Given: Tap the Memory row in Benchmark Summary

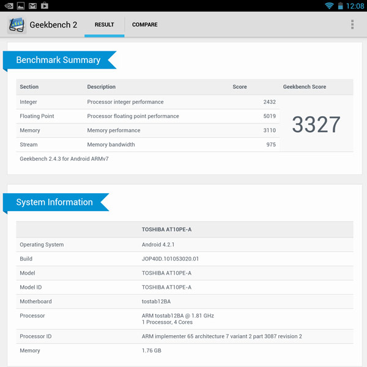Looking at the screenshot, I should pyautogui.click(x=147, y=130).
